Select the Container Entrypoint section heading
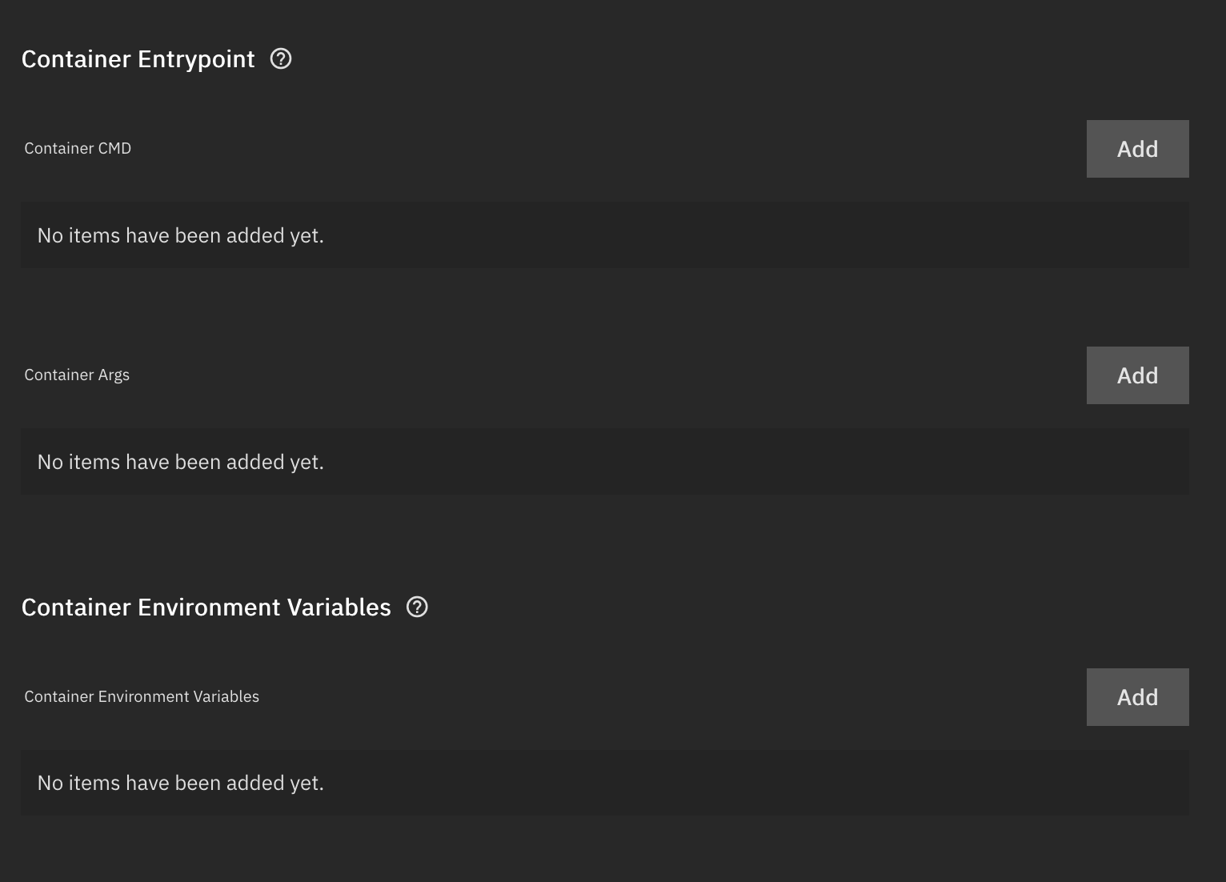 (x=138, y=59)
